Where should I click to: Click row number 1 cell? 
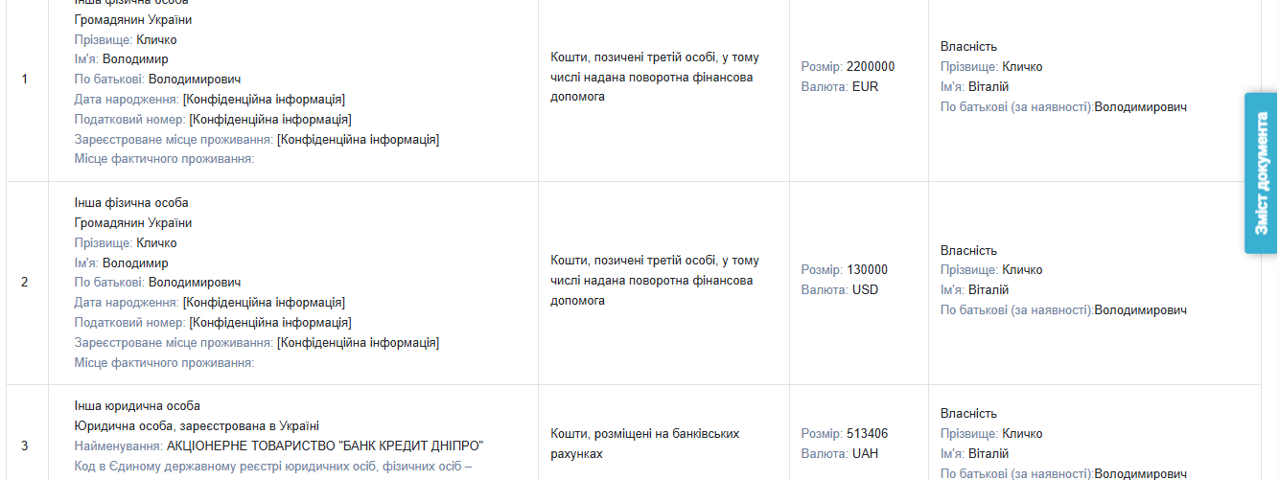[25, 79]
